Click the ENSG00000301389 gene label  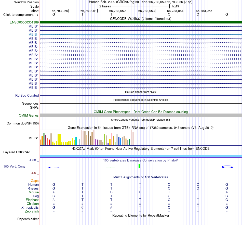click(24, 22)
